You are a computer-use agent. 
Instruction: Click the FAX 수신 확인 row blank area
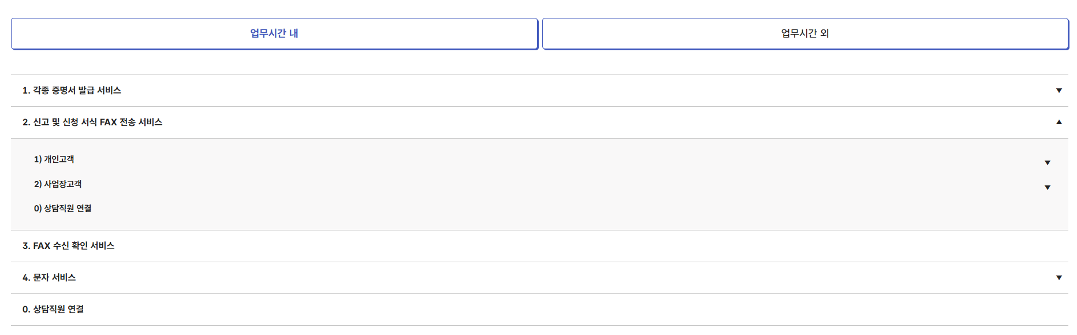click(x=577, y=246)
